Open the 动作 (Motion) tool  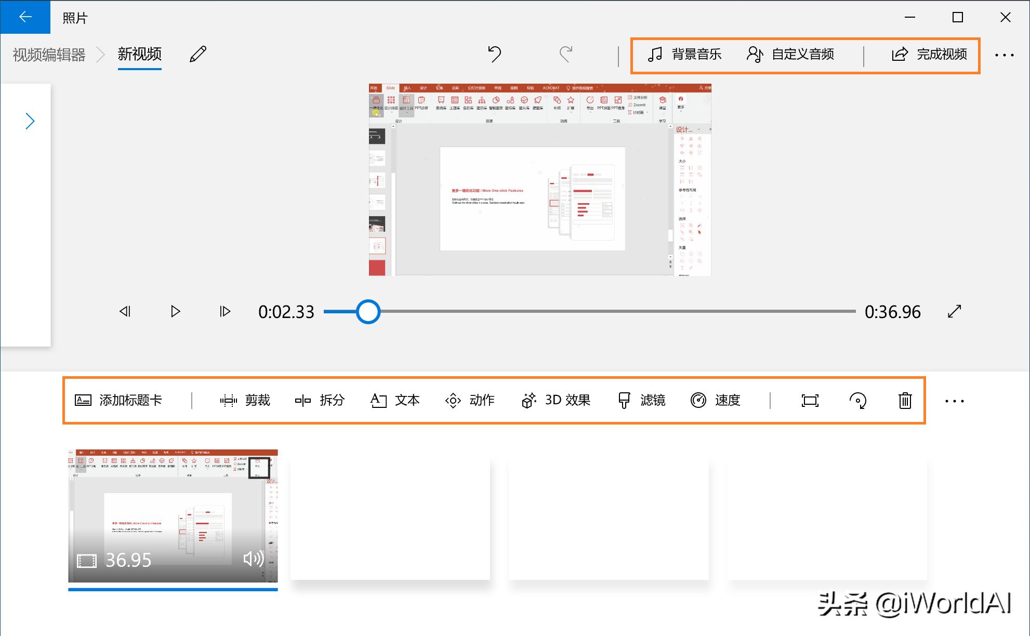pyautogui.click(x=469, y=400)
